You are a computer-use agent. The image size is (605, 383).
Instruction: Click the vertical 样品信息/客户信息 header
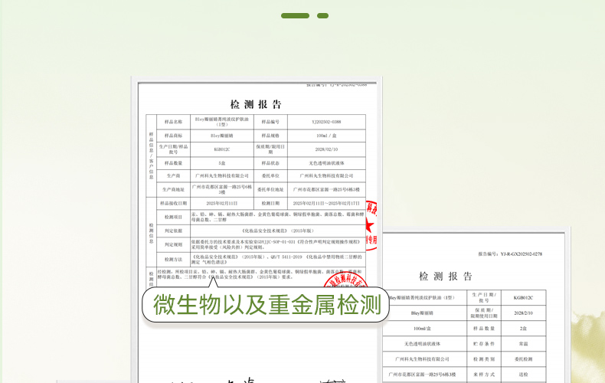[152, 155]
